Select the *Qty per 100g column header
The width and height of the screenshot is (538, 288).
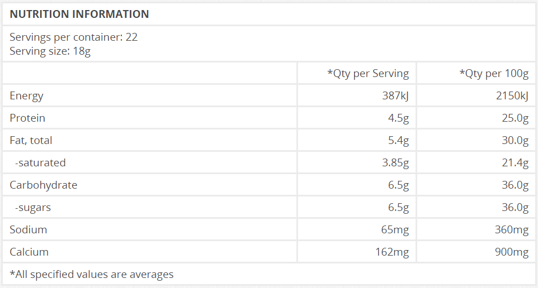coord(494,73)
